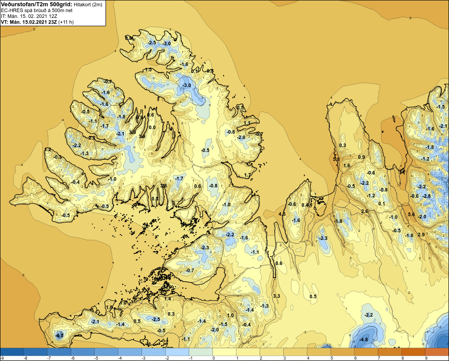This screenshot has height=361, width=449.
Task: Click the color scale segment between 6 and 7
Action: tap(366, 352)
